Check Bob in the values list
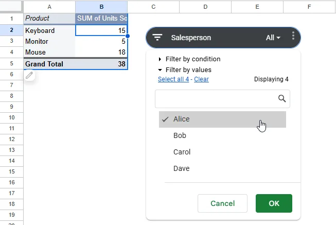Image resolution: width=336 pixels, height=225 pixels. click(222, 135)
